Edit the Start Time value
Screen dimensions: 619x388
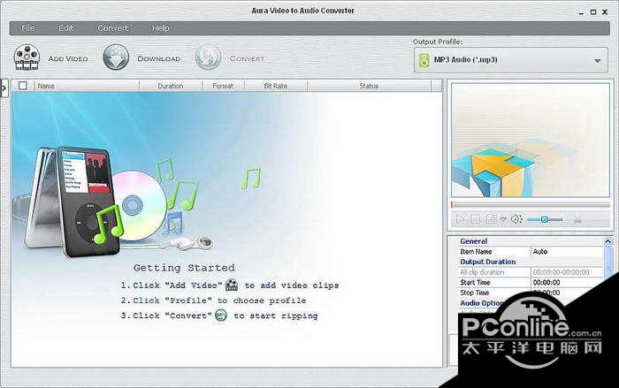click(x=567, y=282)
